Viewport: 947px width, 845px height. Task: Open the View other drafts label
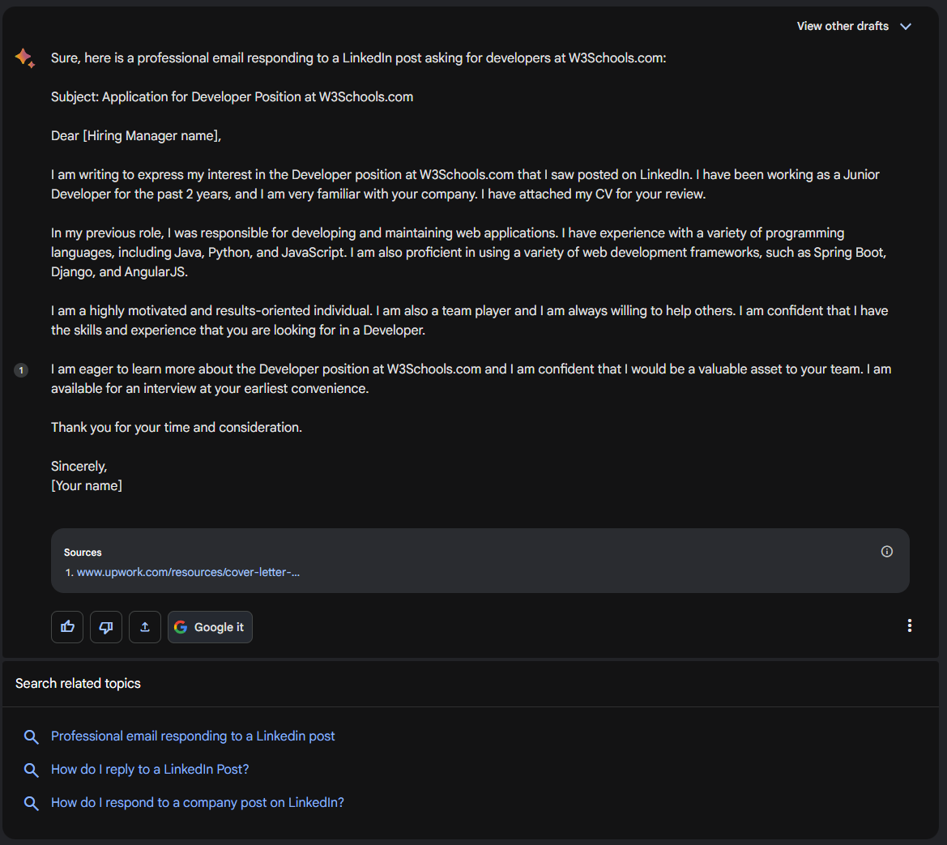click(842, 27)
